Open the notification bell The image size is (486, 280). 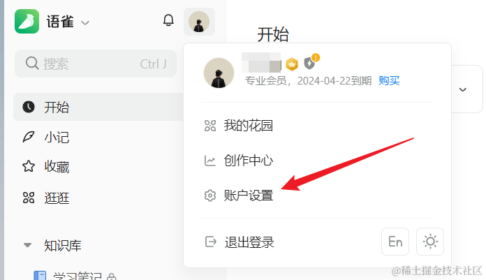click(x=168, y=20)
